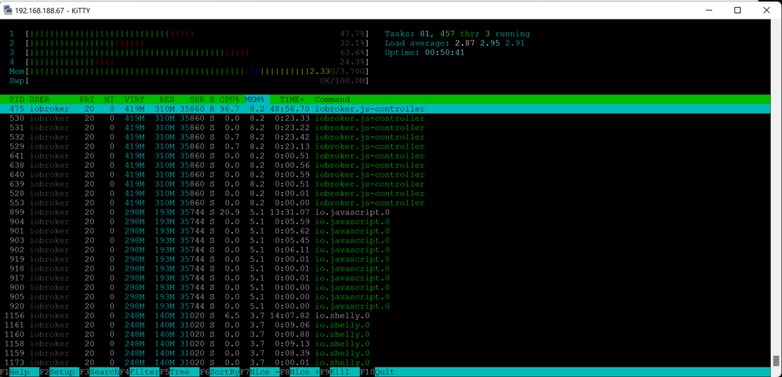Sort by RES column header
This screenshot has height=377, width=782.
(167, 100)
